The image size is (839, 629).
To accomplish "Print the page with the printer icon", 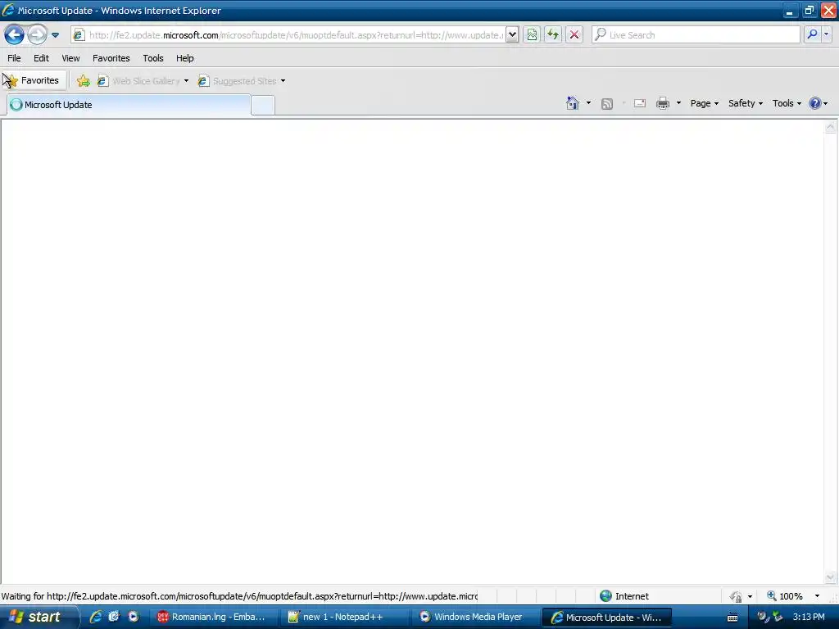I will coord(662,103).
